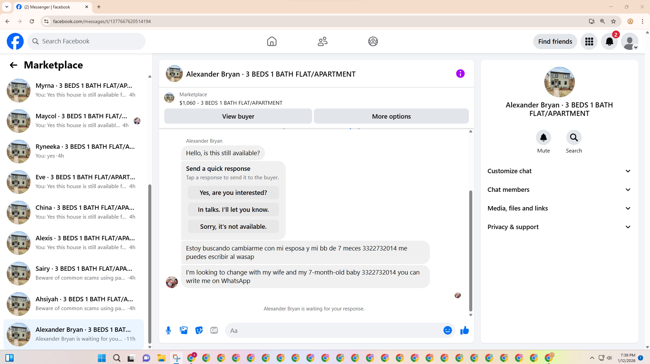Open Ahsiyah's conversation in the list
The height and width of the screenshot is (364, 650).
[74, 304]
